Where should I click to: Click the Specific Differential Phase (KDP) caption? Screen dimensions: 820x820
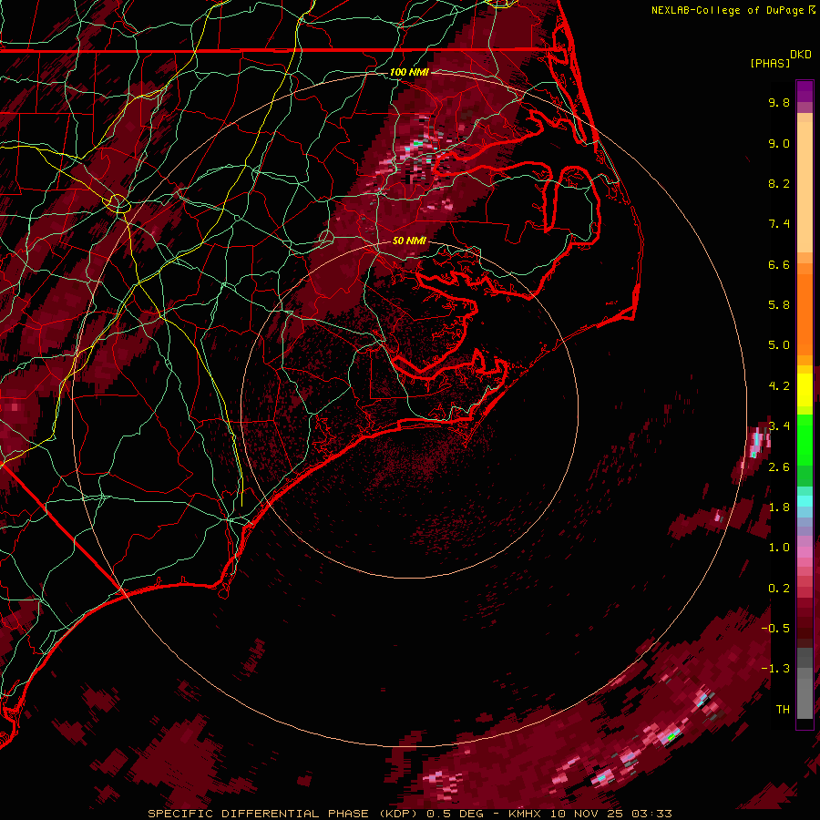point(282,814)
